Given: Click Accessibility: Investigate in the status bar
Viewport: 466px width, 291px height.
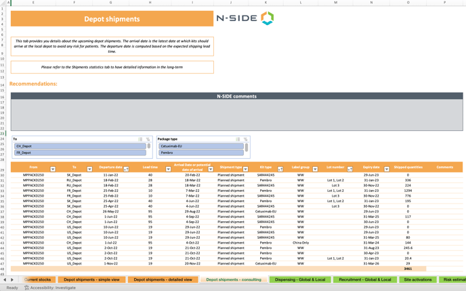Looking at the screenshot, I should [x=51, y=288].
